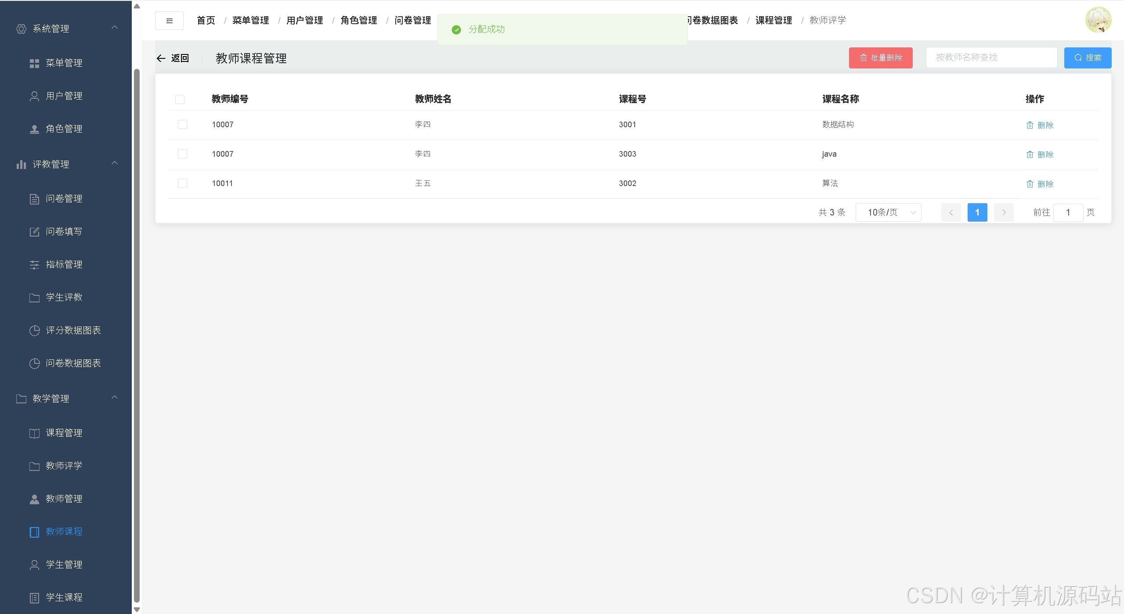Viewport: 1124px width, 614px height.
Task: Click the 指标管理 sliders icon
Action: [x=34, y=265]
